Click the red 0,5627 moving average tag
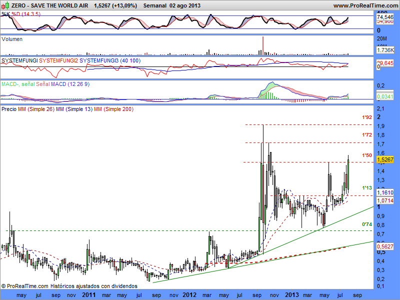 click(385, 246)
